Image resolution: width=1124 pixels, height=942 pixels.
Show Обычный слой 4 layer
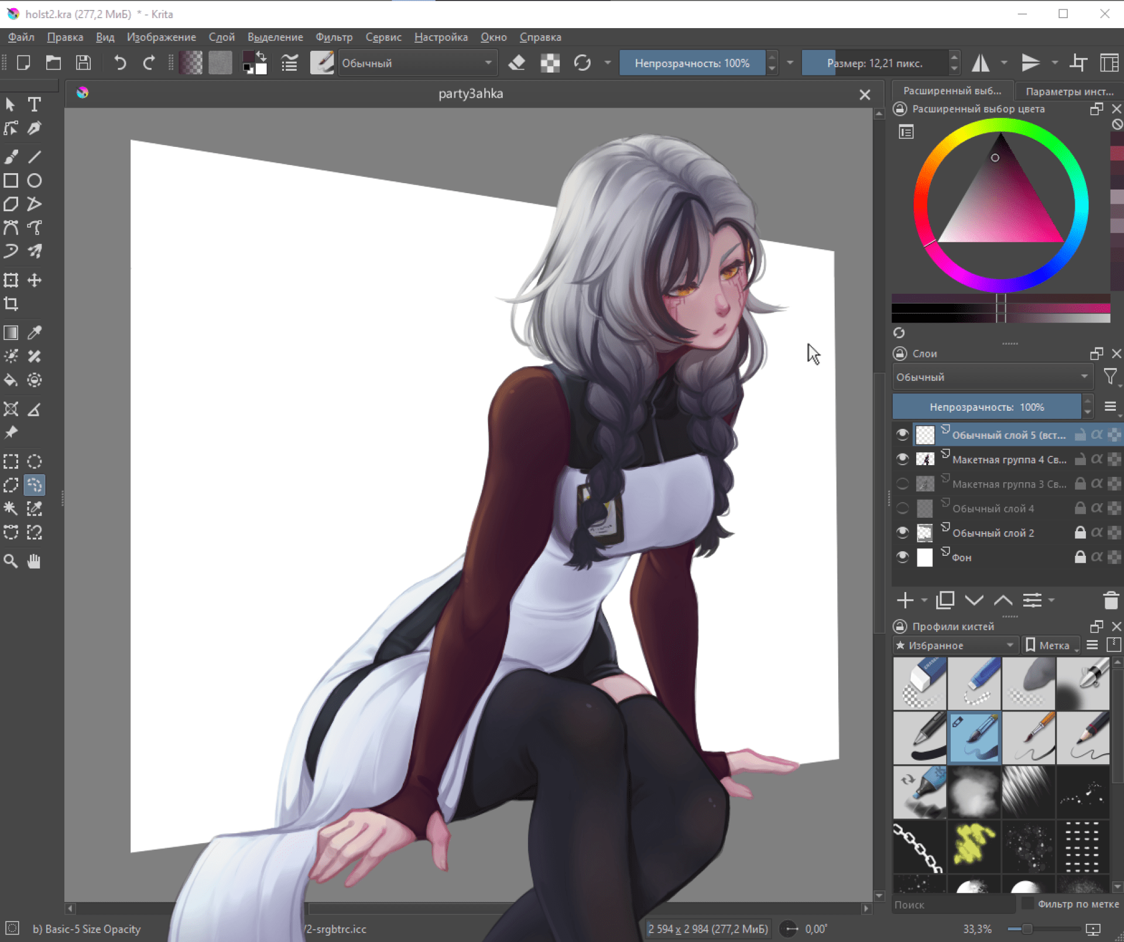tap(902, 508)
